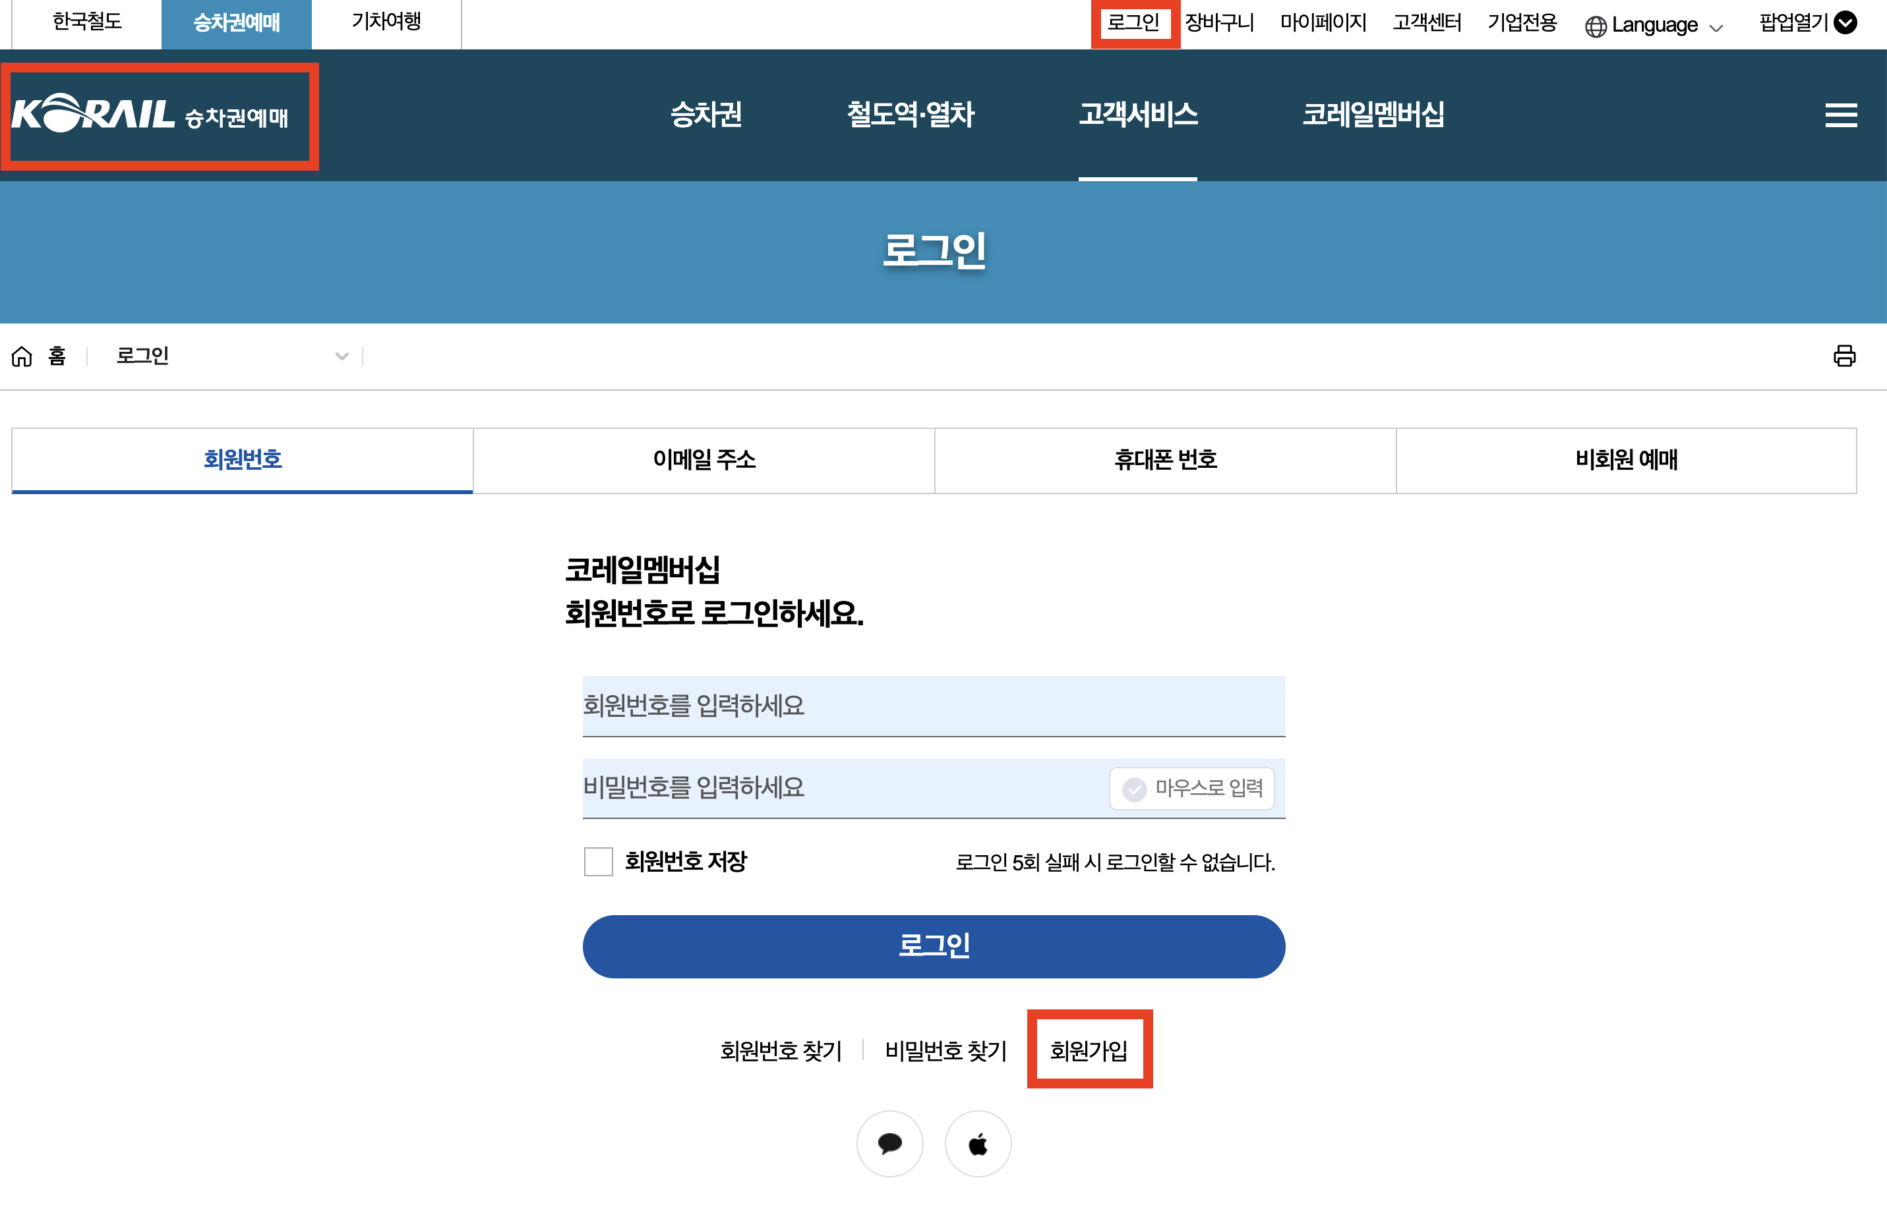
Task: Click the printer icon
Action: (x=1843, y=355)
